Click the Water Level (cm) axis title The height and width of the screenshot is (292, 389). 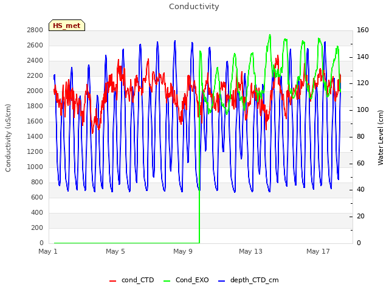[380, 138]
